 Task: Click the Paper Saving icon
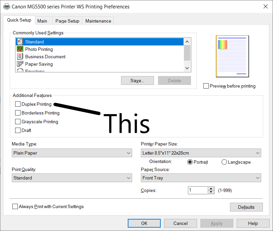click(20, 64)
